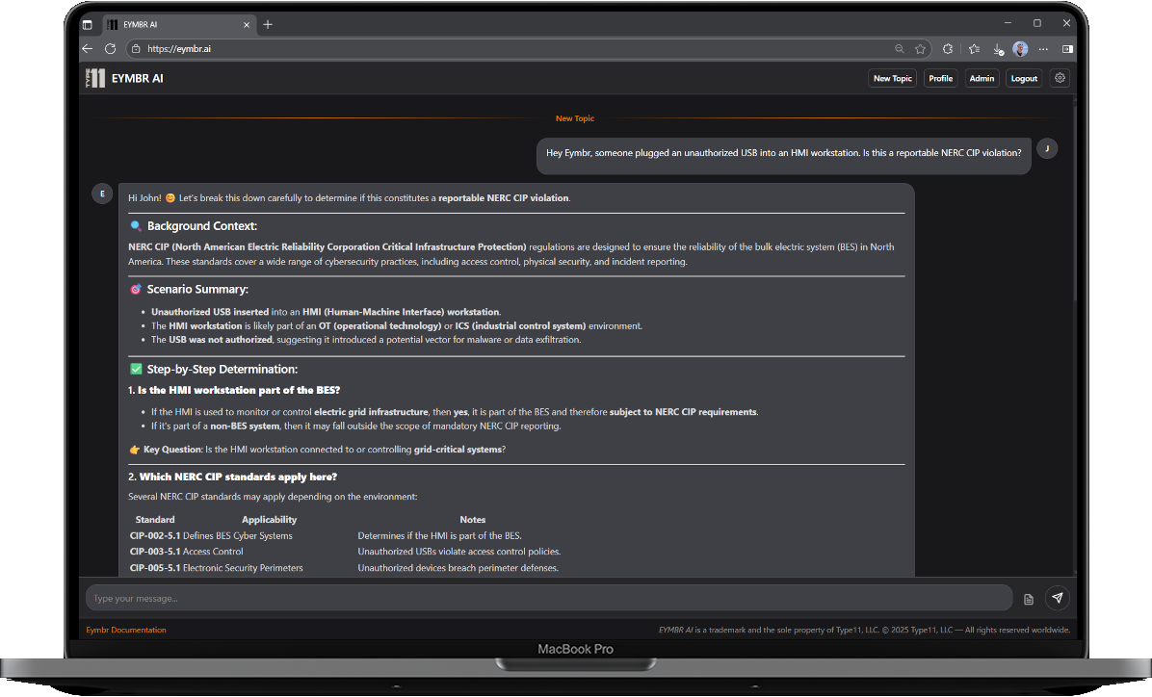Open the browser downloads icon
This screenshot has width=1152, height=697.
pyautogui.click(x=997, y=49)
